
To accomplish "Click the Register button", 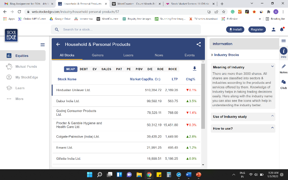I will tap(257, 30).
